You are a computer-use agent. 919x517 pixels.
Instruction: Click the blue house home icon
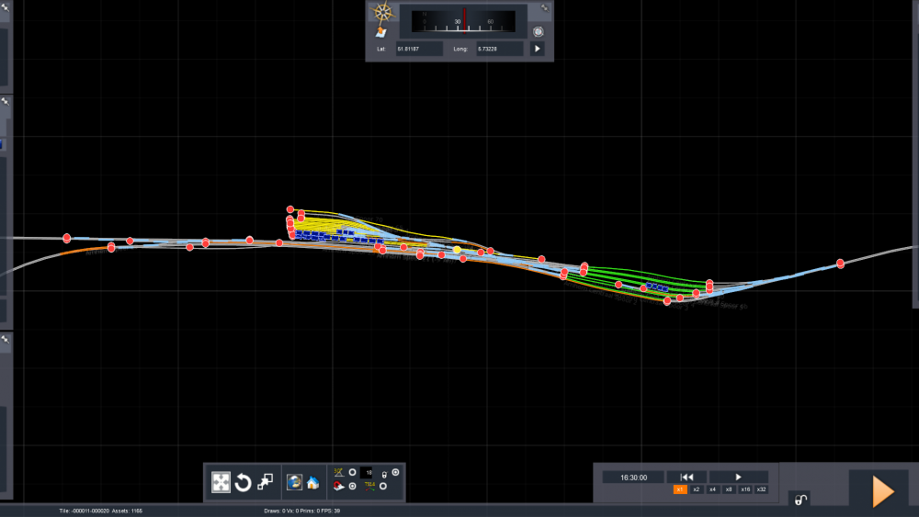point(312,482)
